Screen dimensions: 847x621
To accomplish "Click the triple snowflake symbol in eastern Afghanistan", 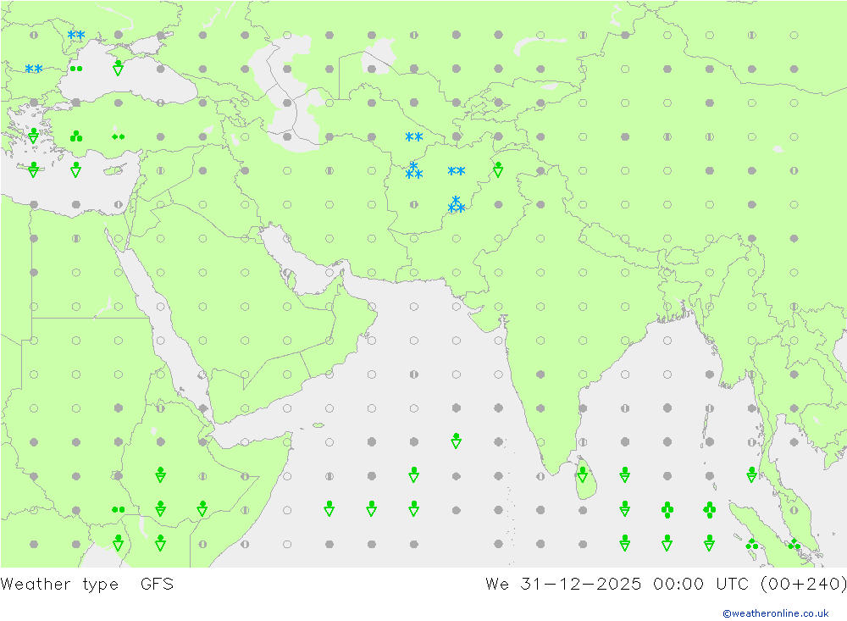I will tap(457, 205).
